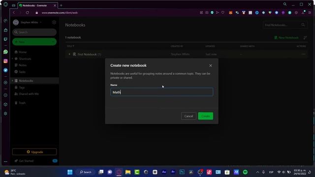This screenshot has height=177, width=315.
Task: Expand the Shortcuts sidebar arrow
Action: click(x=12, y=59)
